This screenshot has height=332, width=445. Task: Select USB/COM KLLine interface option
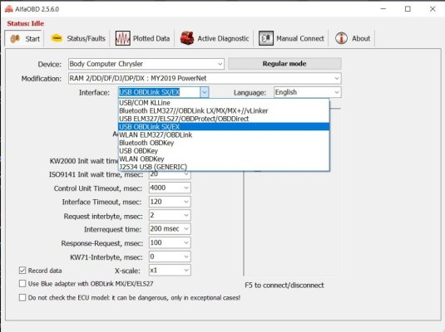point(224,103)
